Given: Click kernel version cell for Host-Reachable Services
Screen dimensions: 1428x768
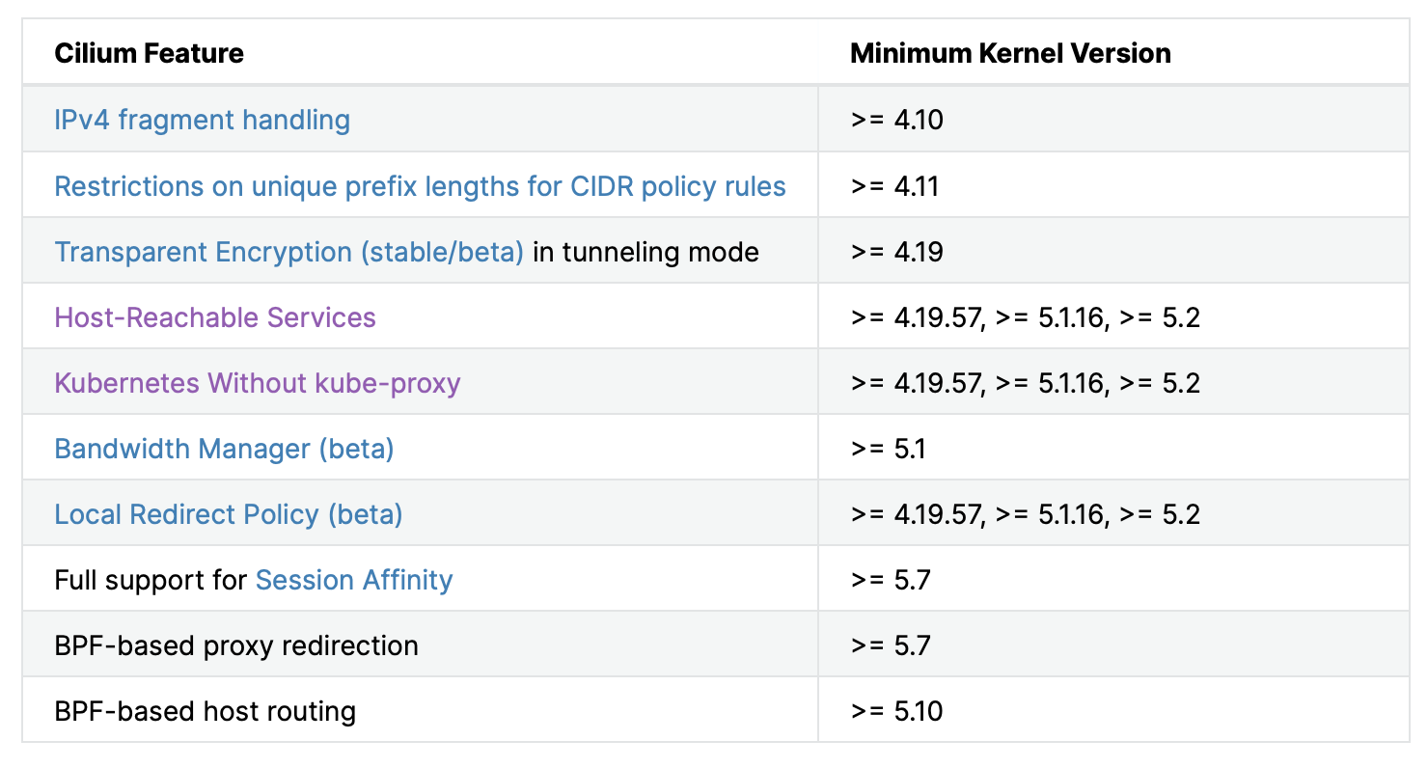Looking at the screenshot, I should point(1025,317).
